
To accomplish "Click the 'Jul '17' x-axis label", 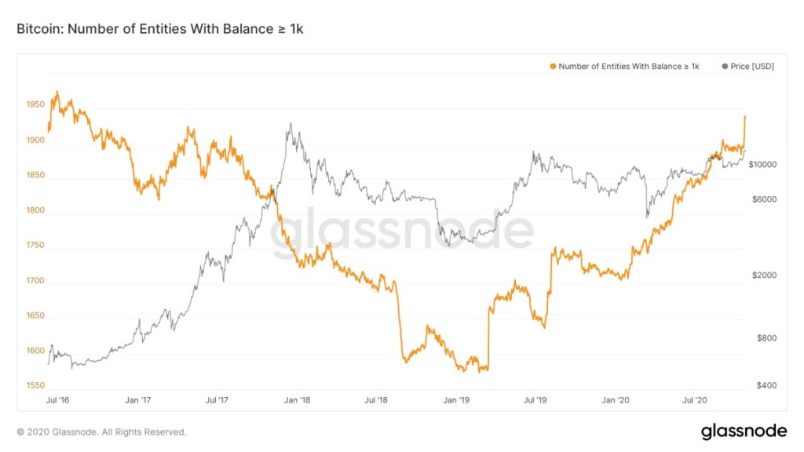I will (x=217, y=399).
